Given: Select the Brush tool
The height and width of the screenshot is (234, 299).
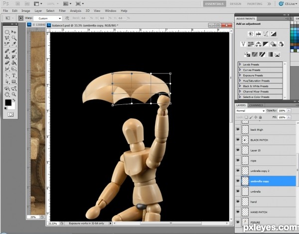Looking at the screenshot, I should 14,51.
